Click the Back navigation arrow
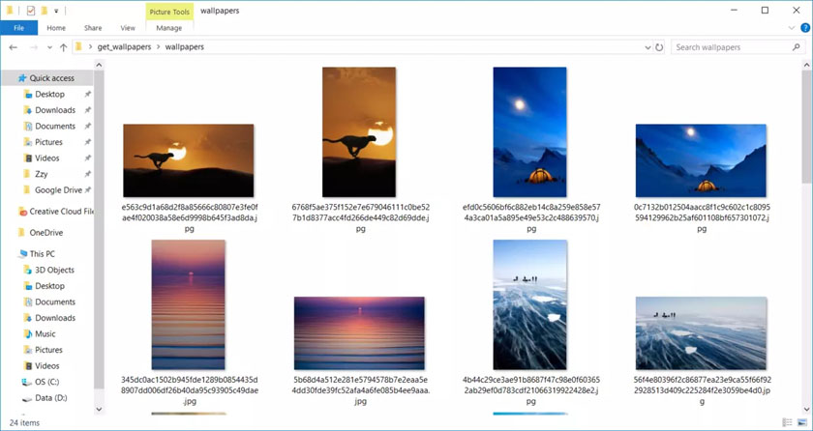The width and height of the screenshot is (813, 431). pos(14,47)
